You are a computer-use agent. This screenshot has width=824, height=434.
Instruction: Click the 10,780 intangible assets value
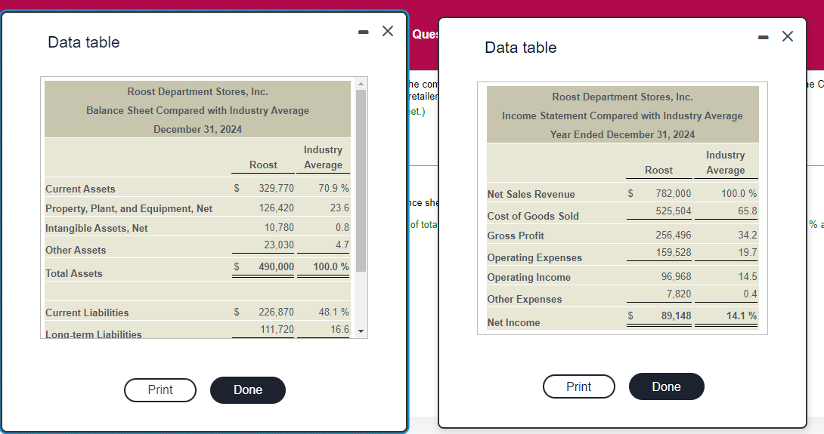coord(279,227)
